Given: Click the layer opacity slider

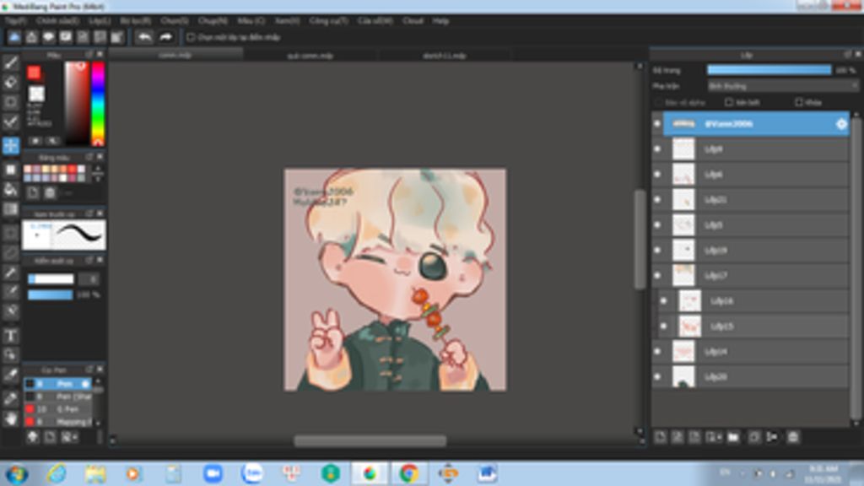Looking at the screenshot, I should click(x=769, y=70).
